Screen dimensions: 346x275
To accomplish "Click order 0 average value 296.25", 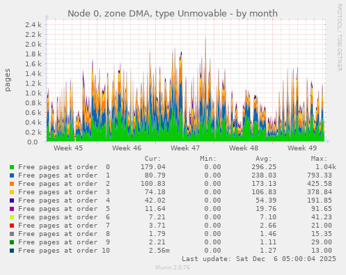I will click(x=264, y=167).
